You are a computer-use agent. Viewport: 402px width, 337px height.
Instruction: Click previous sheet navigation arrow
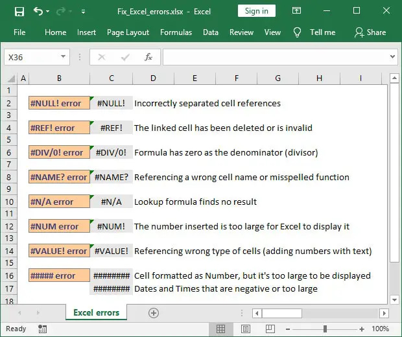point(19,312)
